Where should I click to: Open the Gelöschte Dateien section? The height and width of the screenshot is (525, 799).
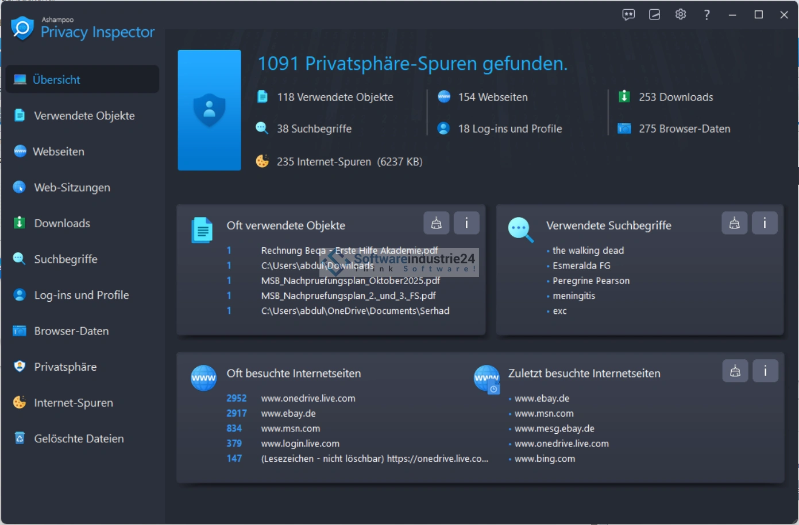pyautogui.click(x=79, y=439)
